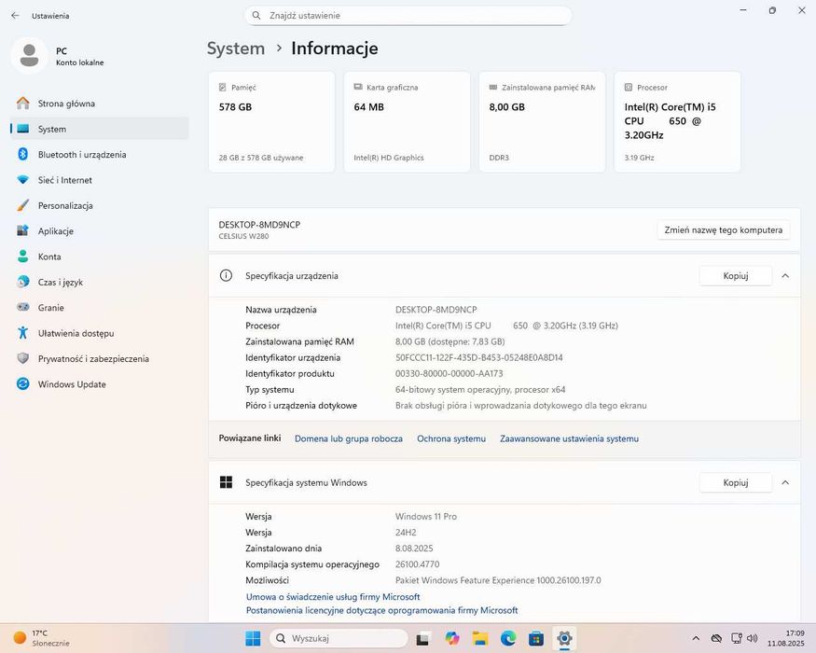This screenshot has height=653, width=816.
Task: Select System in the sidebar
Action: coord(100,129)
